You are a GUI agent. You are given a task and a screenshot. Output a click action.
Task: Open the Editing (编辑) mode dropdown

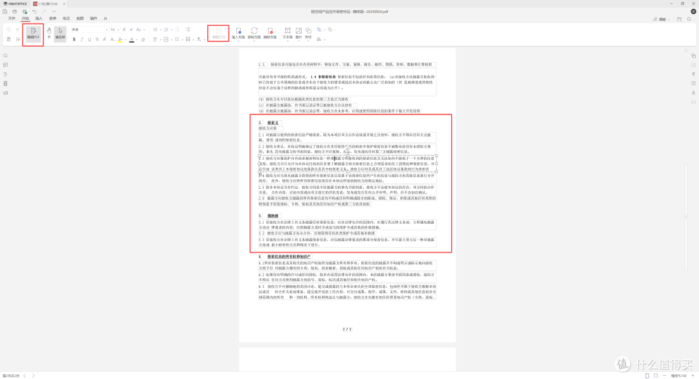661,19
